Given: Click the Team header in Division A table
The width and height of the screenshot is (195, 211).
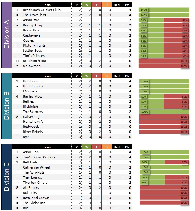Looking at the screenshot, I should (x=47, y=5).
